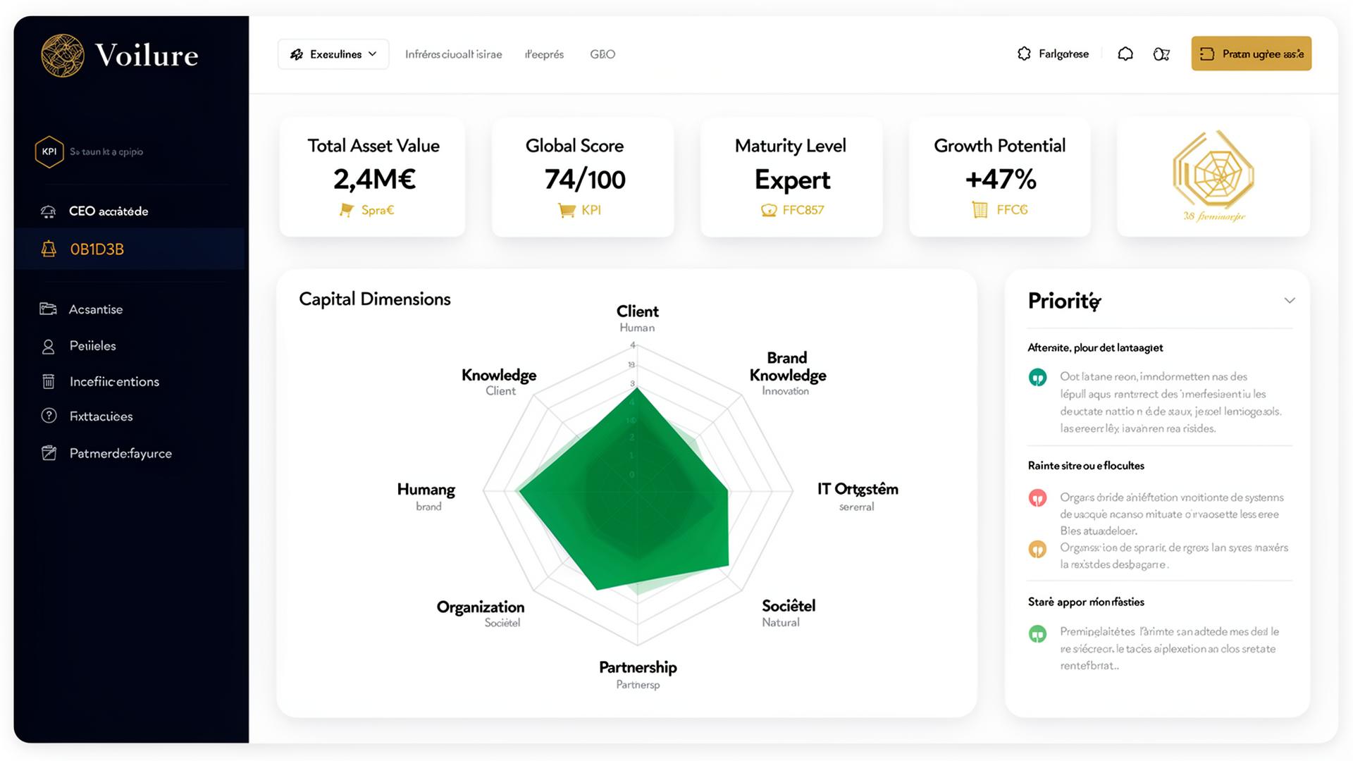This screenshot has width=1353, height=761.
Task: Open the Exezulines dropdown menu
Action: [x=333, y=54]
